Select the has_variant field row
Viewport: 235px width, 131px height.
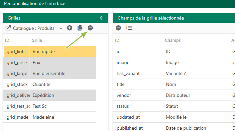point(174,73)
